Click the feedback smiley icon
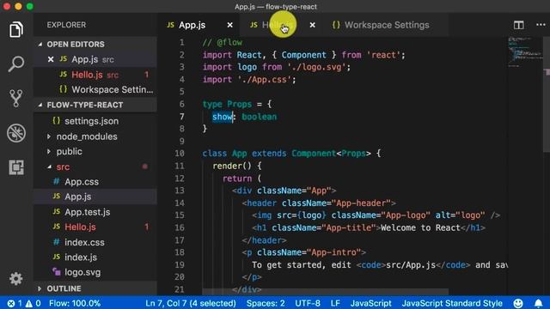This screenshot has height=309, width=550. coord(518,303)
